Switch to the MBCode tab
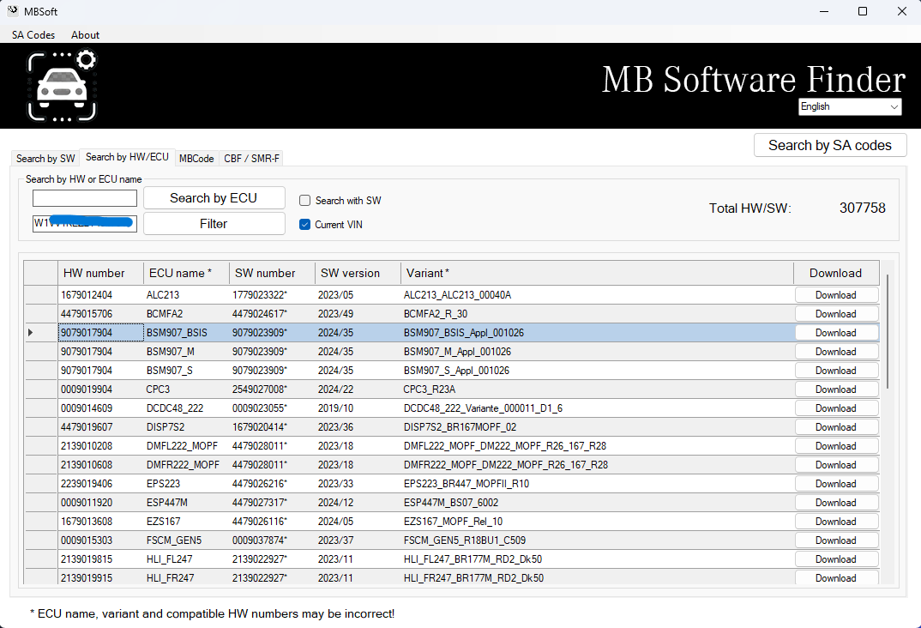921x628 pixels. [x=196, y=158]
